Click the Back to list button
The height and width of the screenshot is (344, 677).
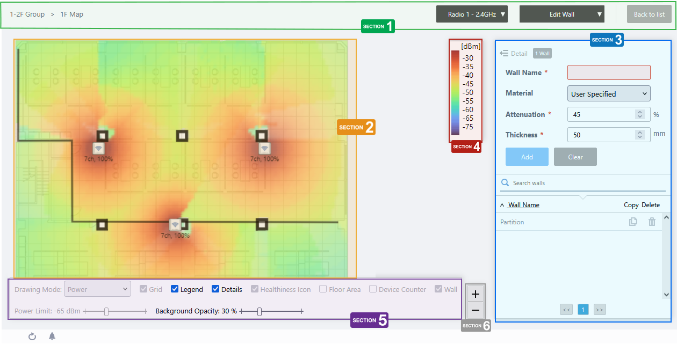[649, 14]
